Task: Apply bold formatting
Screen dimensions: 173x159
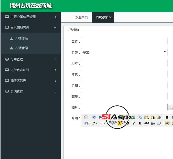Action: coord(128,123)
